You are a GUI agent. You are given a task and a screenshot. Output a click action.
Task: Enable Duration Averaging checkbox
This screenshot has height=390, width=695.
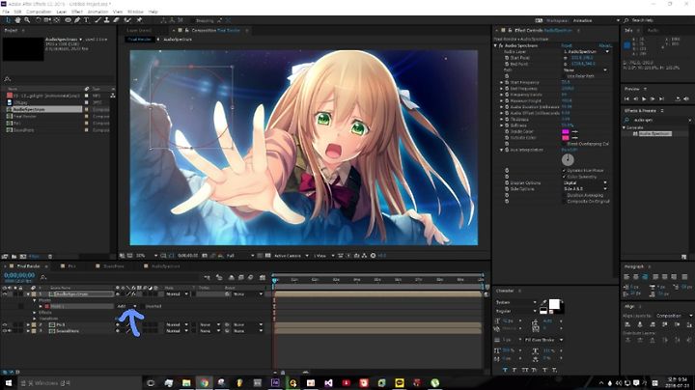tap(565, 195)
